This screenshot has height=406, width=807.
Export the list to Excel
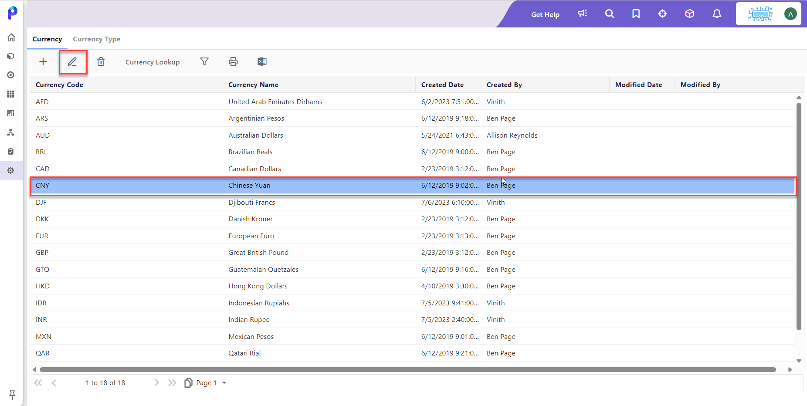262,61
